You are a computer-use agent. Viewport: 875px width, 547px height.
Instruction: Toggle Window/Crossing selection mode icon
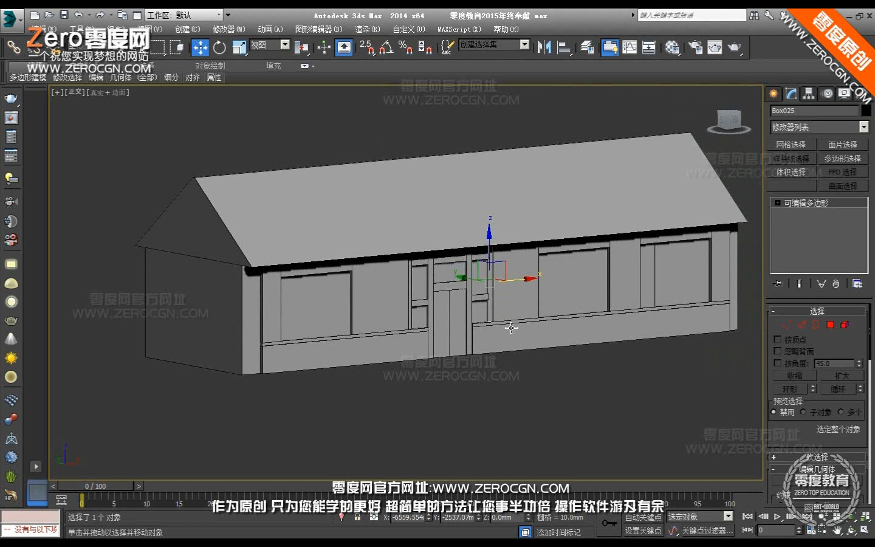(177, 47)
